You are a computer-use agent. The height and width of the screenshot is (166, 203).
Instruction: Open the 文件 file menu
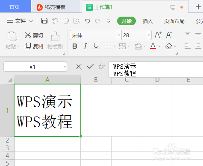coord(20,21)
